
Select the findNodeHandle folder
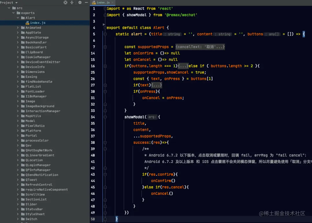coord(39,82)
